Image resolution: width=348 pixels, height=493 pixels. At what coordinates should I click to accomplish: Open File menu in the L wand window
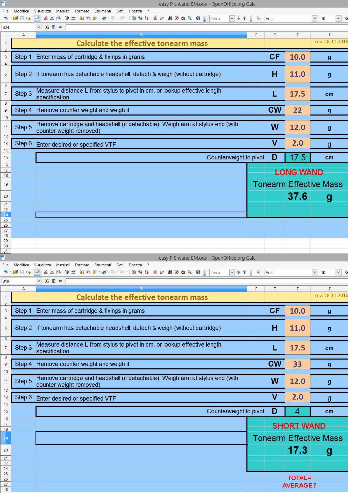[5, 11]
